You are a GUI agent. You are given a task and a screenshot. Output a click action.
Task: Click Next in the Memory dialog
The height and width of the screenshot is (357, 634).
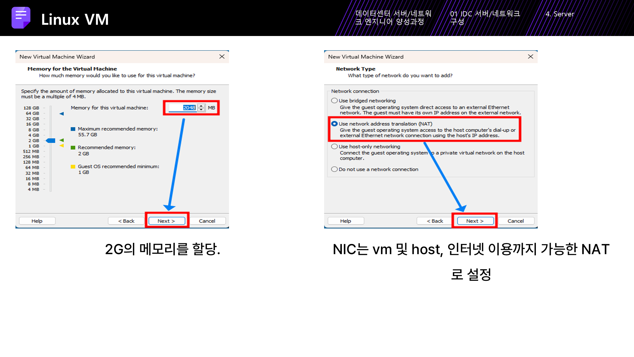[x=167, y=221]
